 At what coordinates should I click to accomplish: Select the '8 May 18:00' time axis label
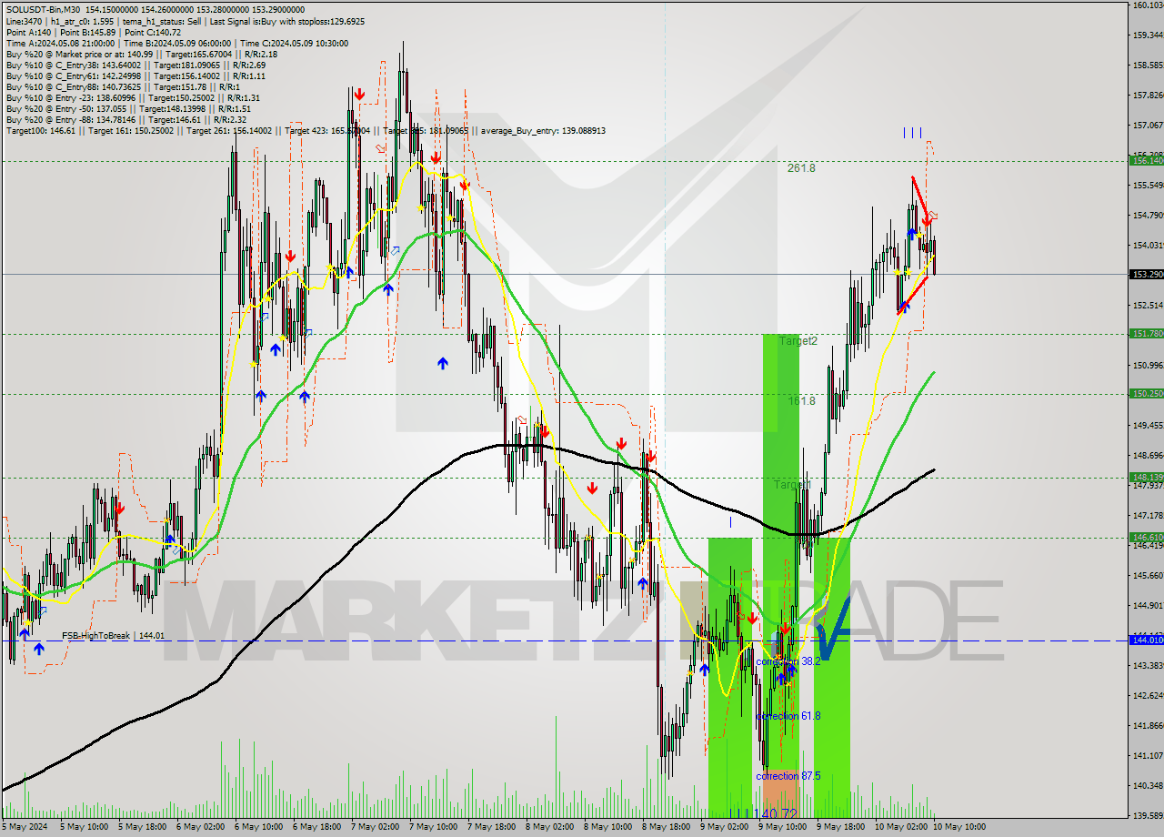pyautogui.click(x=665, y=827)
